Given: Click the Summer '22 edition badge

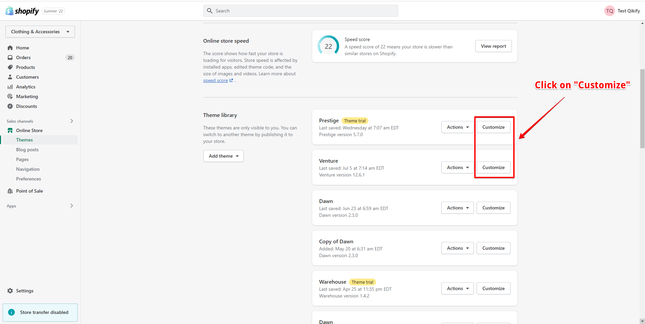Looking at the screenshot, I should (x=53, y=11).
